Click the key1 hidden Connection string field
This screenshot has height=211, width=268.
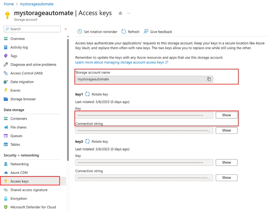(144, 131)
